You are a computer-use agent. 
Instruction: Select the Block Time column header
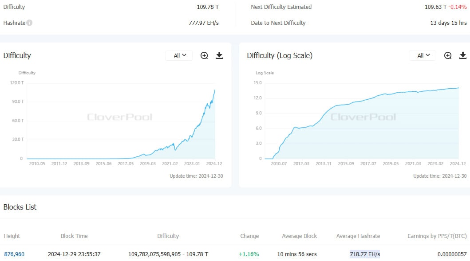[x=74, y=236]
